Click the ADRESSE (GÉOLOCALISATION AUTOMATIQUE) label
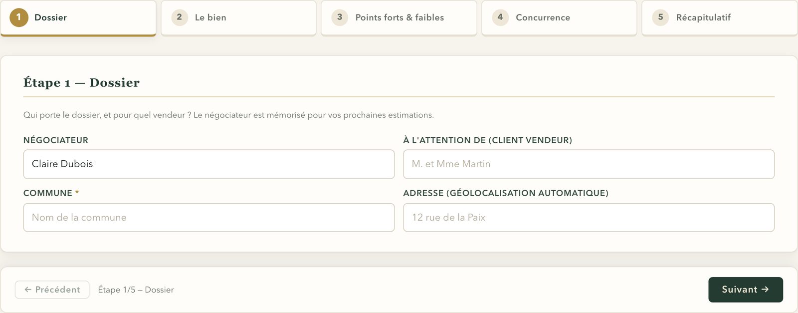798x313 pixels. [x=506, y=193]
